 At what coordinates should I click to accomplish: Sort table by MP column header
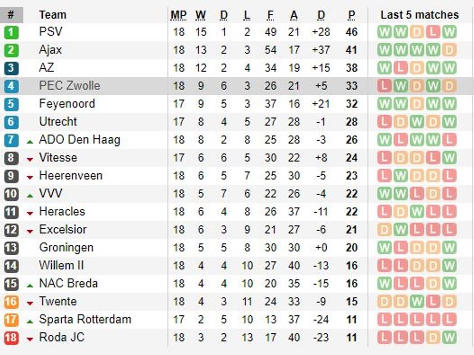click(x=178, y=15)
